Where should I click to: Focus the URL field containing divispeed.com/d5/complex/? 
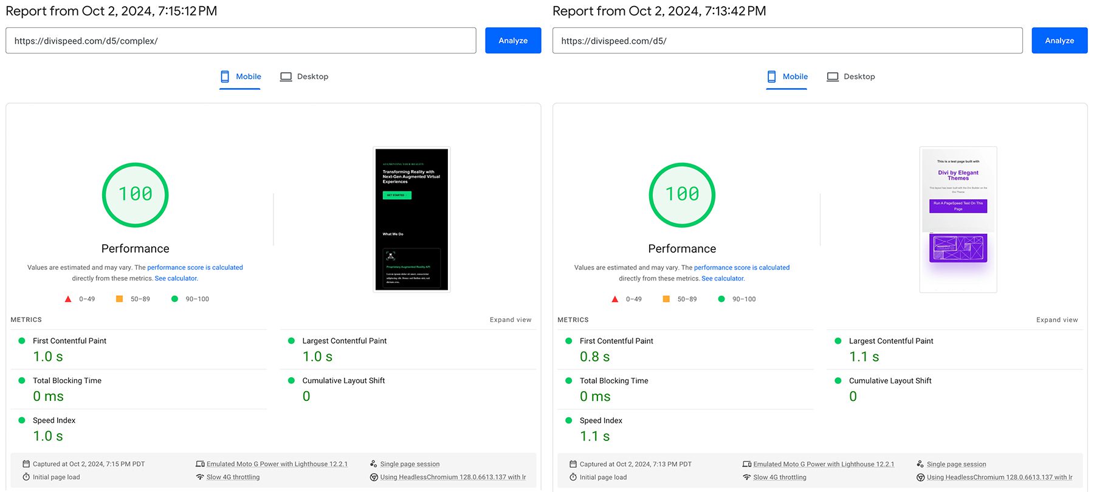[x=241, y=41]
